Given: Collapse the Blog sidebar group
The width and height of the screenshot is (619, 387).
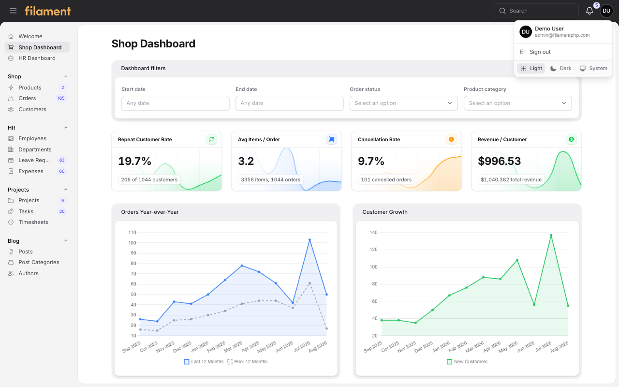Looking at the screenshot, I should coord(66,241).
